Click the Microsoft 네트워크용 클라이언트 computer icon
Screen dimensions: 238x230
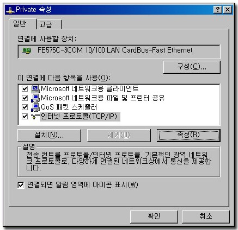pyautogui.click(x=35, y=89)
